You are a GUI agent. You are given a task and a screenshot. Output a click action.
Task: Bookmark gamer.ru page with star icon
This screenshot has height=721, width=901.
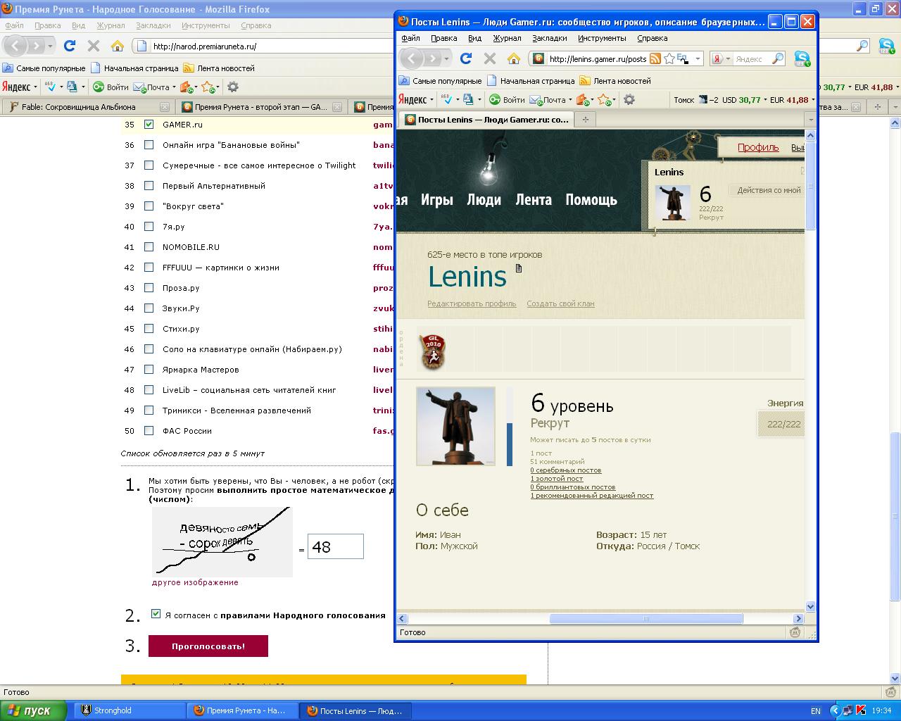click(x=669, y=59)
